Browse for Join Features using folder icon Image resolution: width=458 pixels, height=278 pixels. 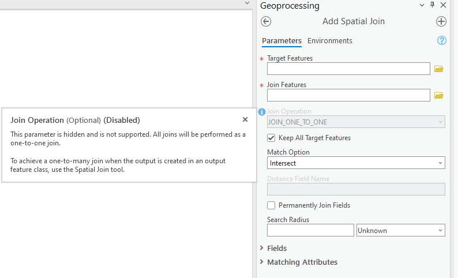click(x=439, y=95)
